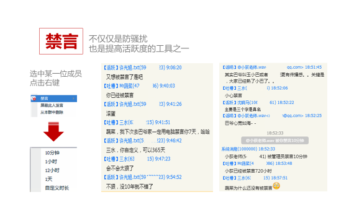The width and height of the screenshot is (354, 223).
Task: Click instruction 选中某一位成员
Action: [56, 74]
